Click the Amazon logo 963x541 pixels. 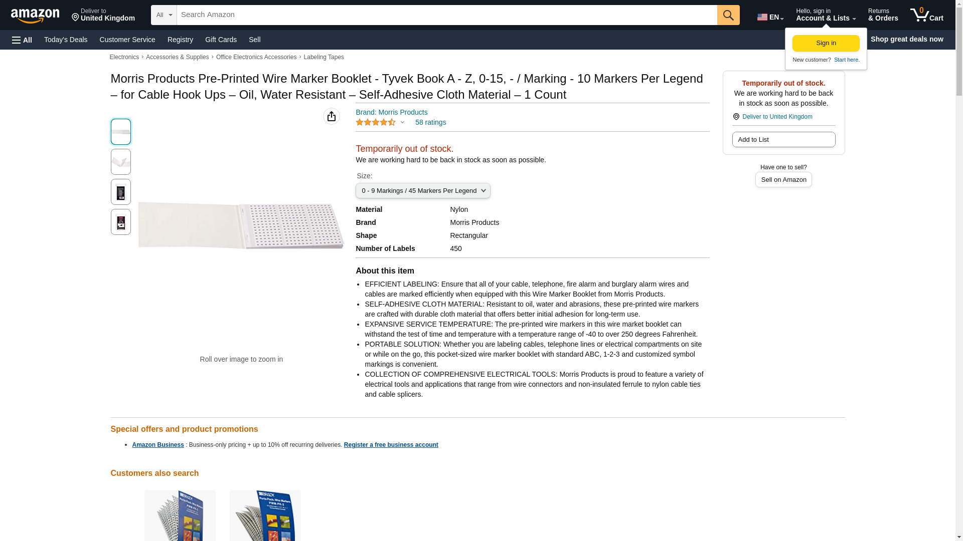(x=35, y=16)
